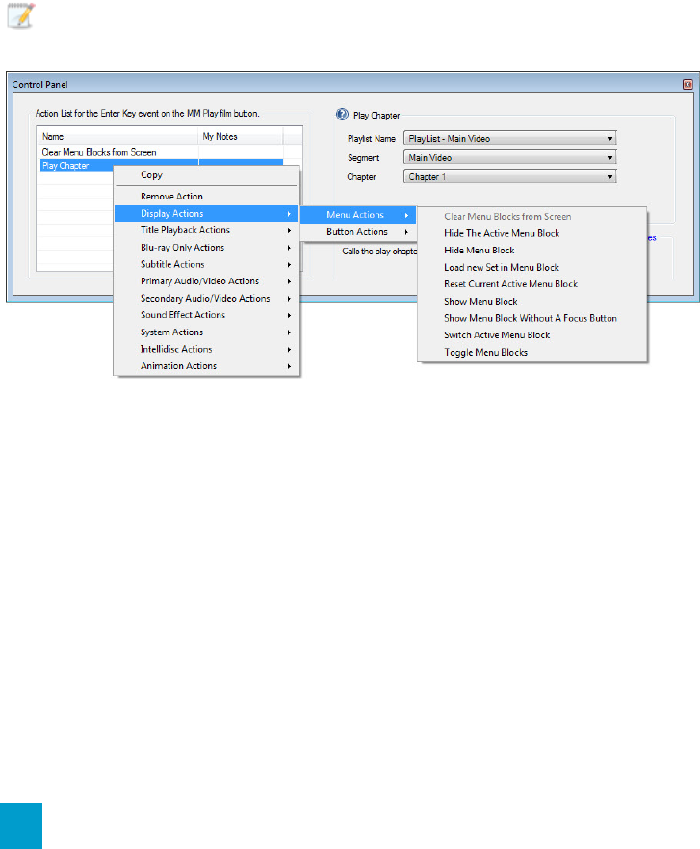This screenshot has height=849, width=700.
Task: Expand the System Actions submenu
Action: (x=206, y=332)
